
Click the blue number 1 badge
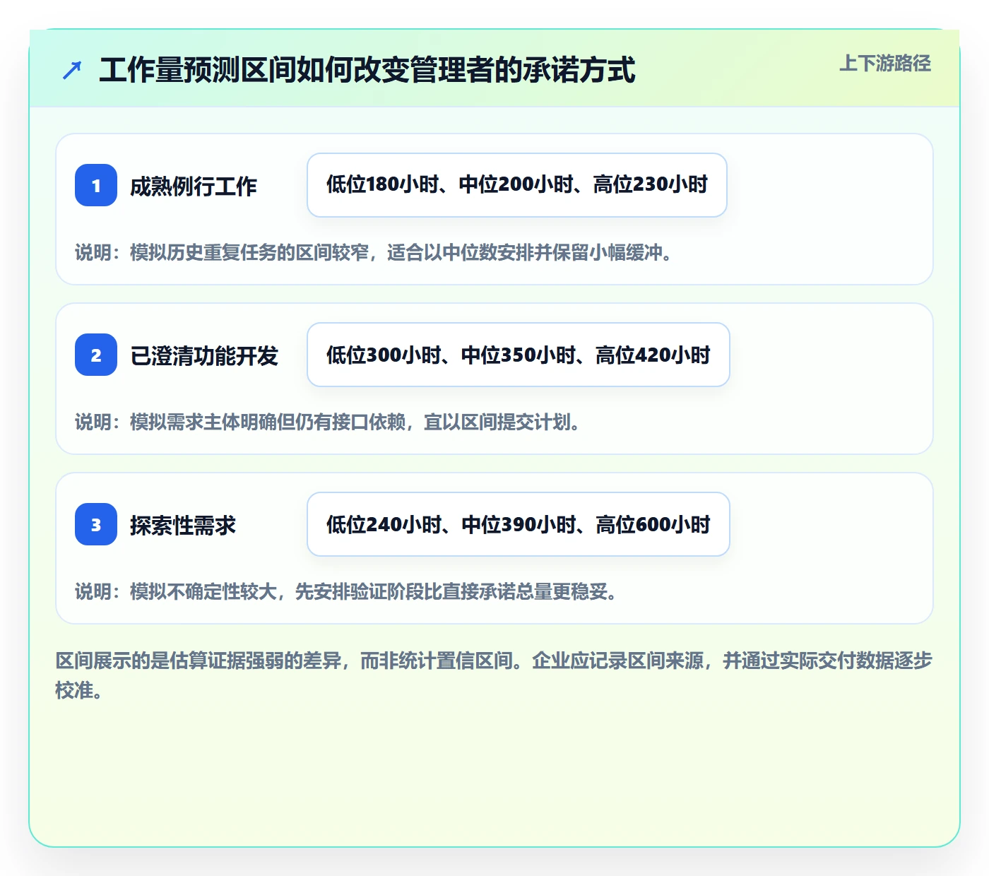point(96,185)
